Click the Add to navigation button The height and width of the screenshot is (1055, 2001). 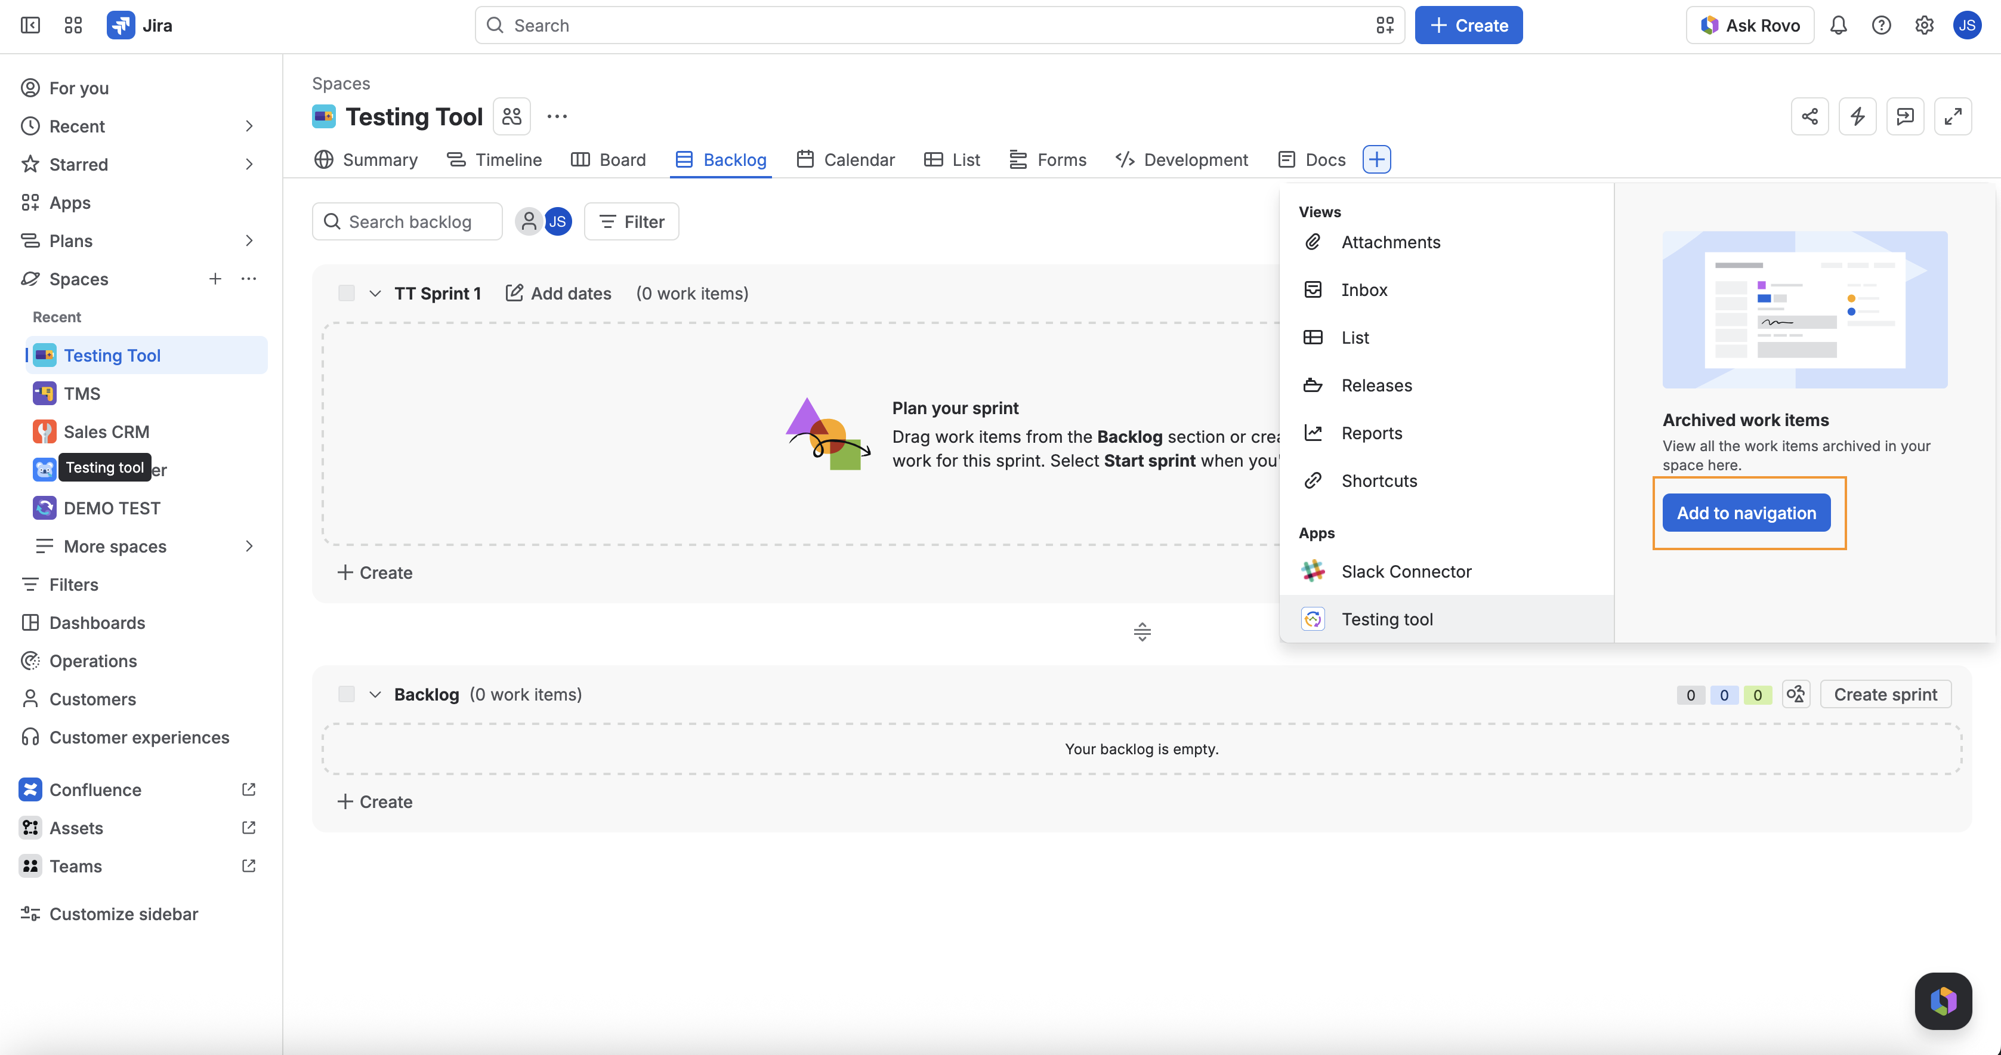(1746, 513)
